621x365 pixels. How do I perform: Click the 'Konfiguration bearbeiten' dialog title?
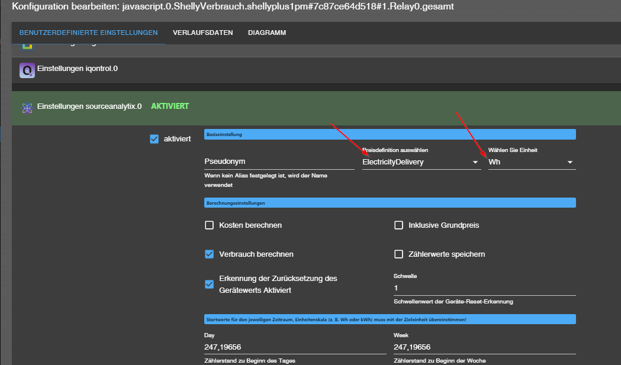233,7
